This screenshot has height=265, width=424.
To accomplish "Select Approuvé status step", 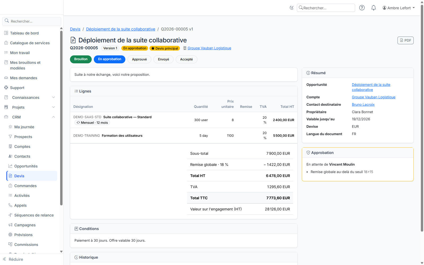I will pos(139,59).
